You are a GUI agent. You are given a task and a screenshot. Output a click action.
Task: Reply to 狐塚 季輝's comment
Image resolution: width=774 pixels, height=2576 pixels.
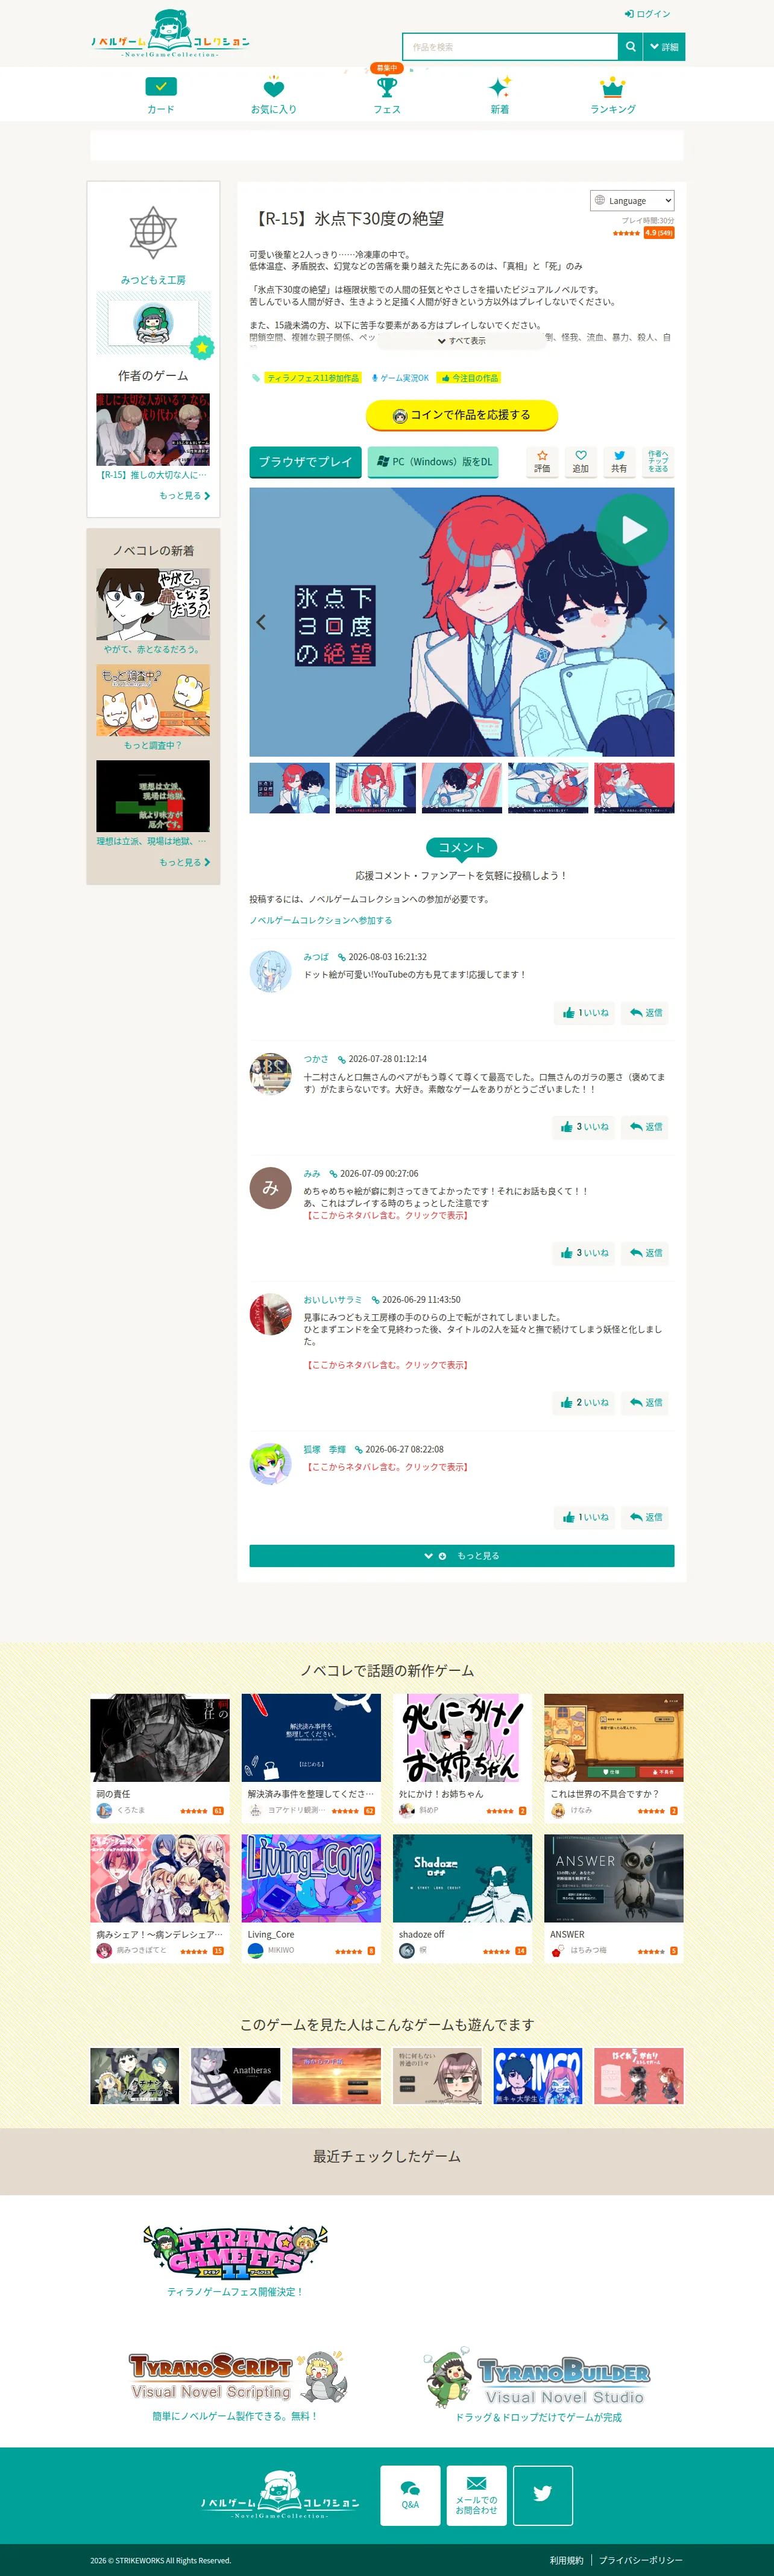(x=645, y=1517)
